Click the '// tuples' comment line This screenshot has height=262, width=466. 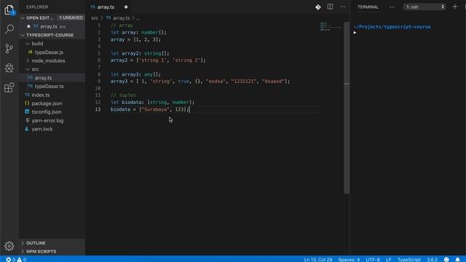[123, 95]
